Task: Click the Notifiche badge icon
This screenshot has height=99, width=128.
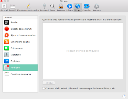Action: click(x=7, y=68)
